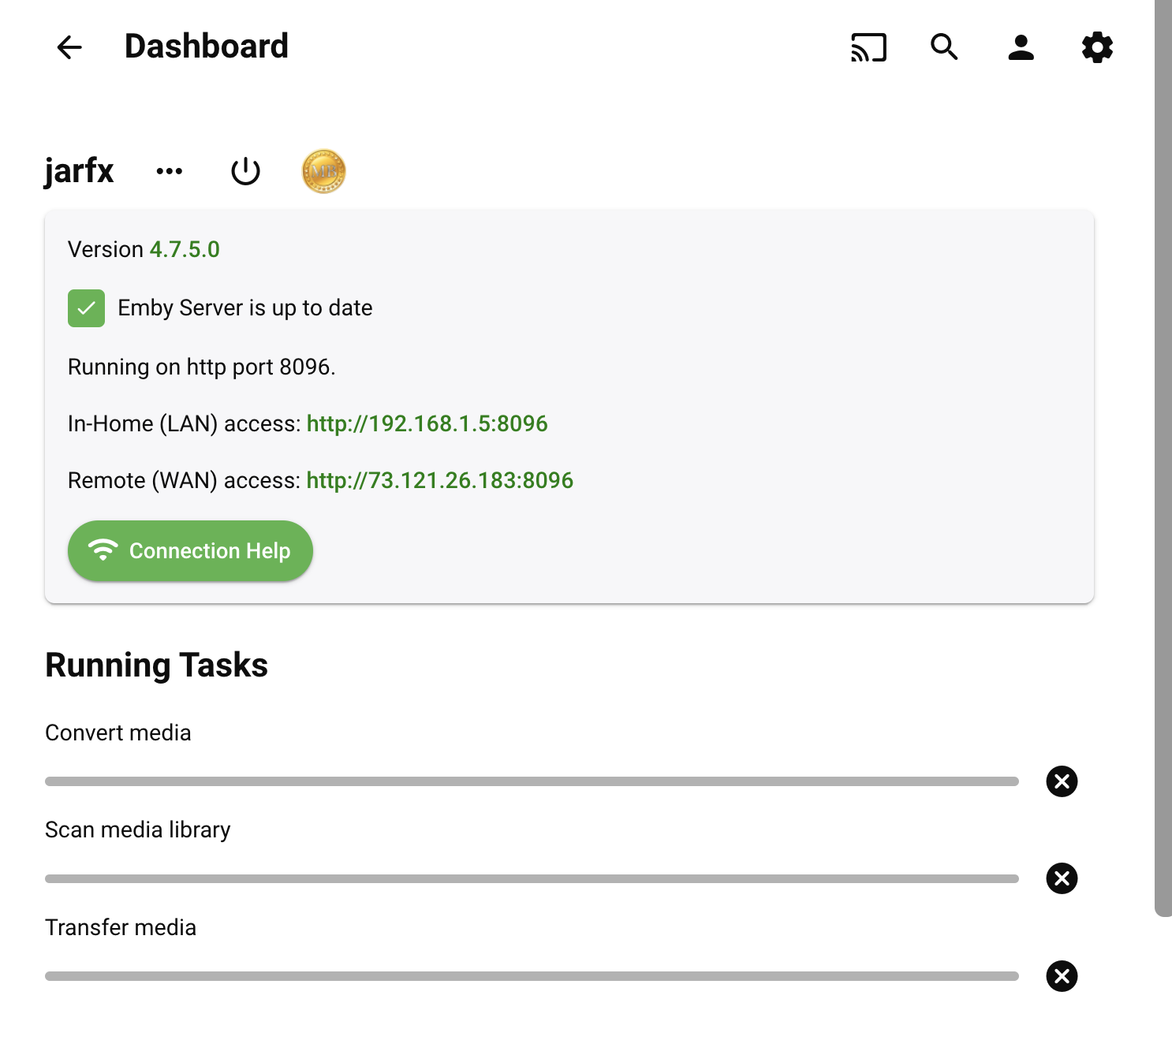Screen dimensions: 1172x1055
Task: Click the back arrow icon
Action: click(69, 47)
